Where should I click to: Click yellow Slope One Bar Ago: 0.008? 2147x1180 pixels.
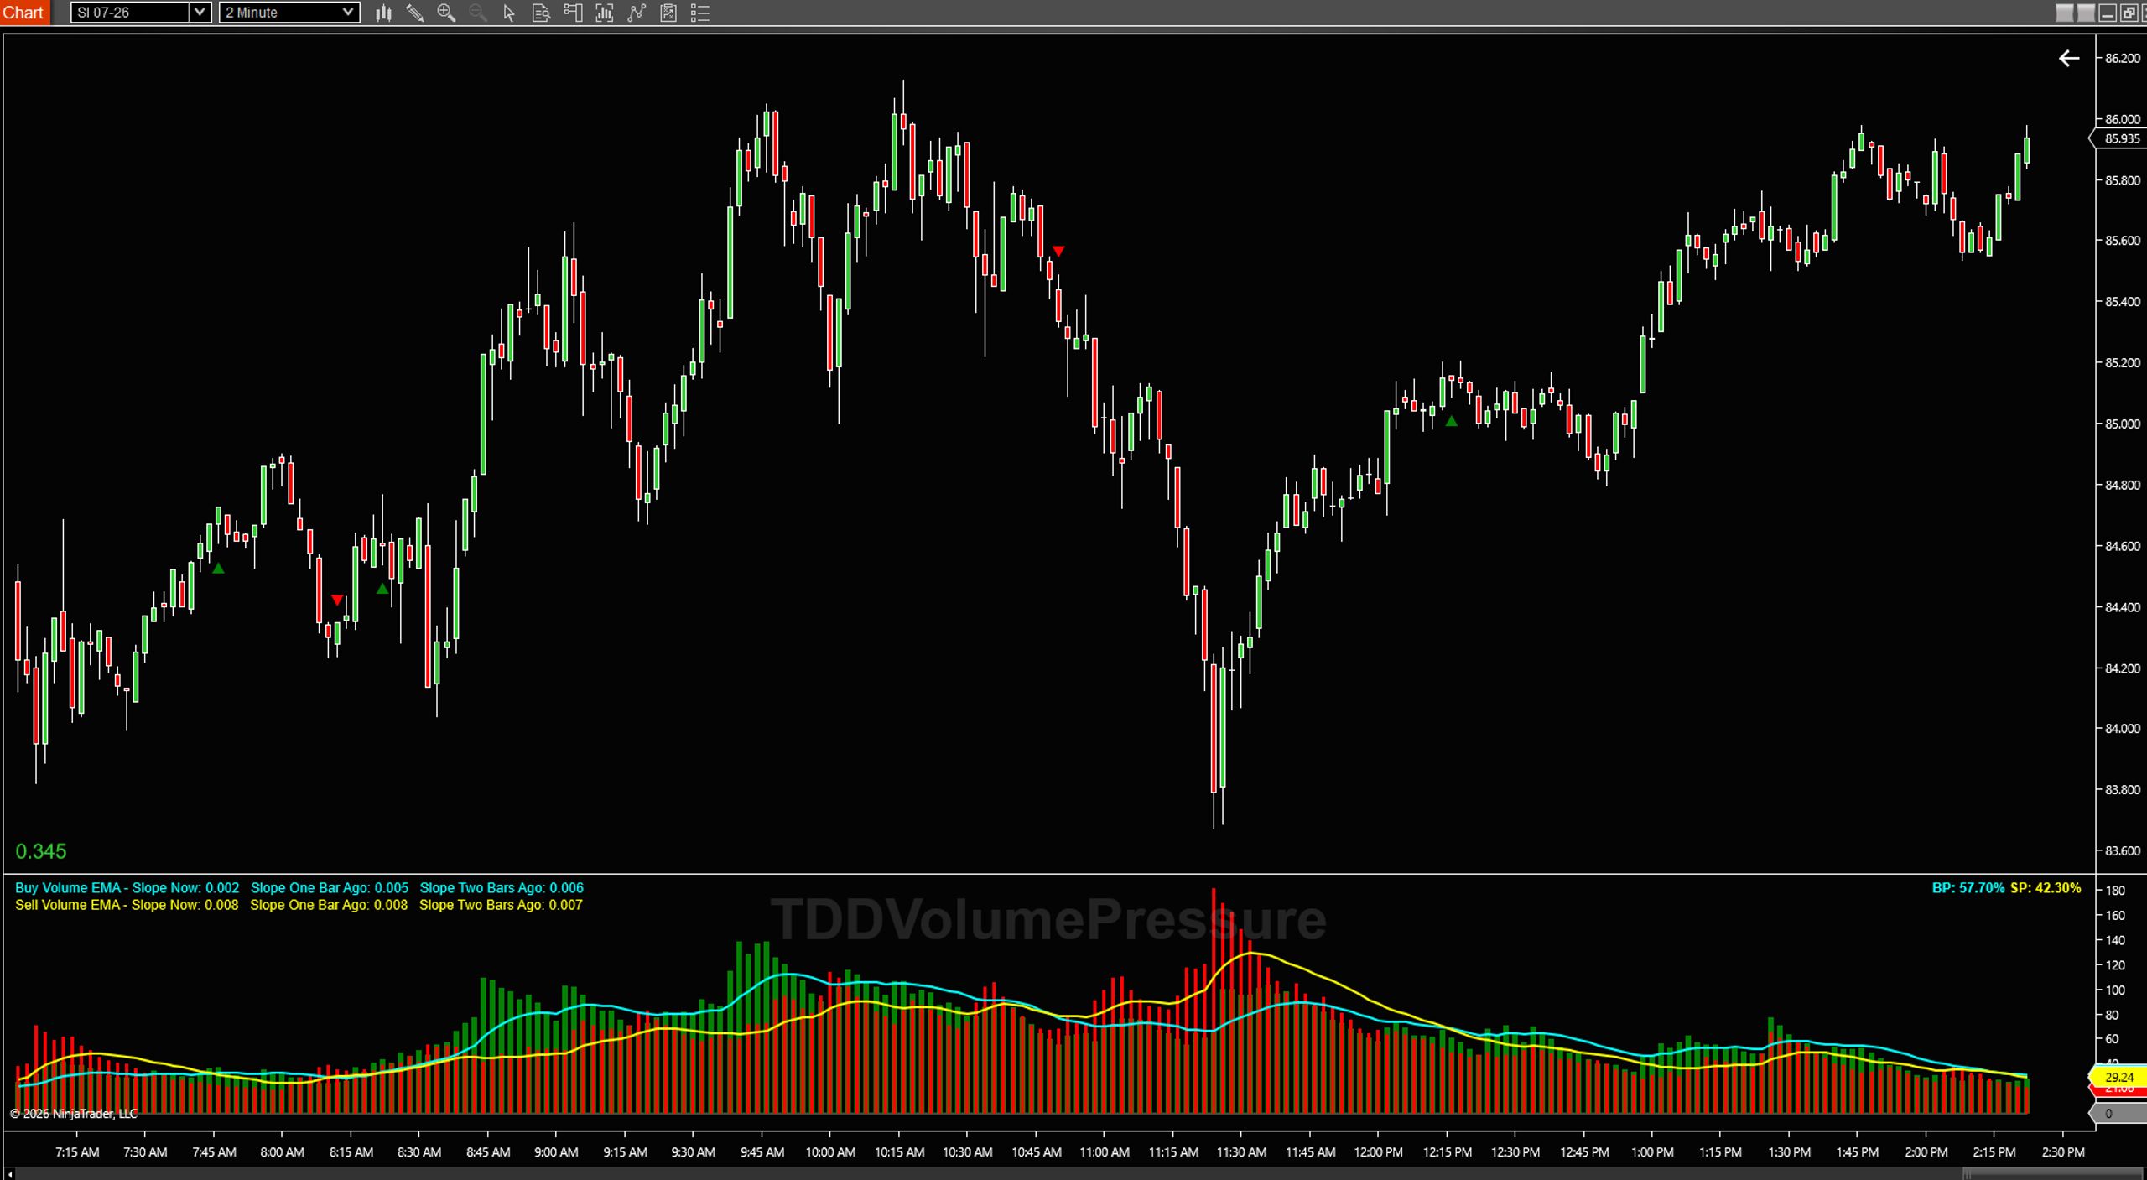point(329,905)
